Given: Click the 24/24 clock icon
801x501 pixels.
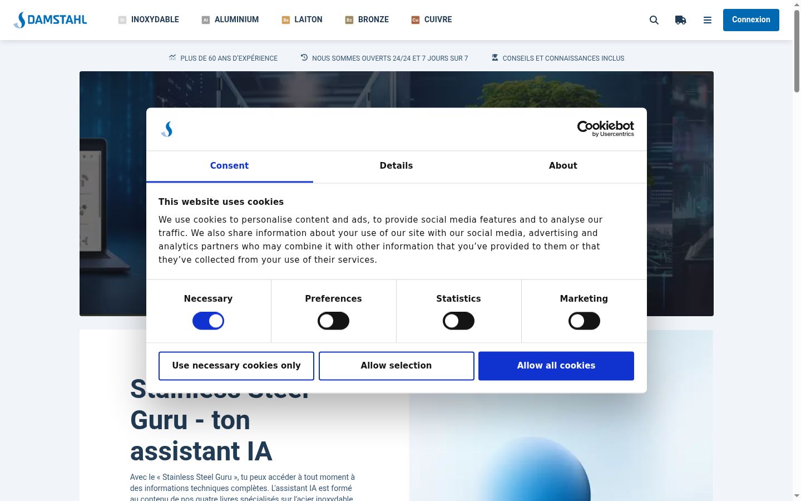Looking at the screenshot, I should 304,57.
